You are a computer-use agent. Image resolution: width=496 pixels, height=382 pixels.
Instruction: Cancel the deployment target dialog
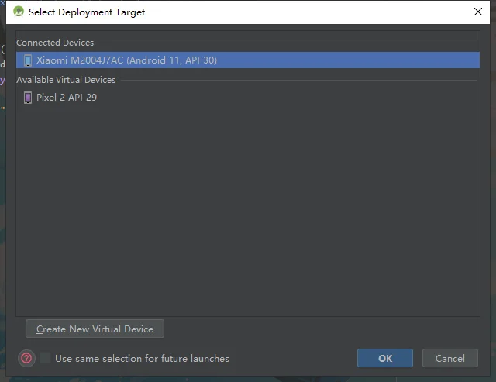[x=449, y=358]
